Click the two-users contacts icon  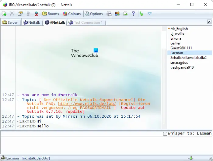tap(117, 14)
